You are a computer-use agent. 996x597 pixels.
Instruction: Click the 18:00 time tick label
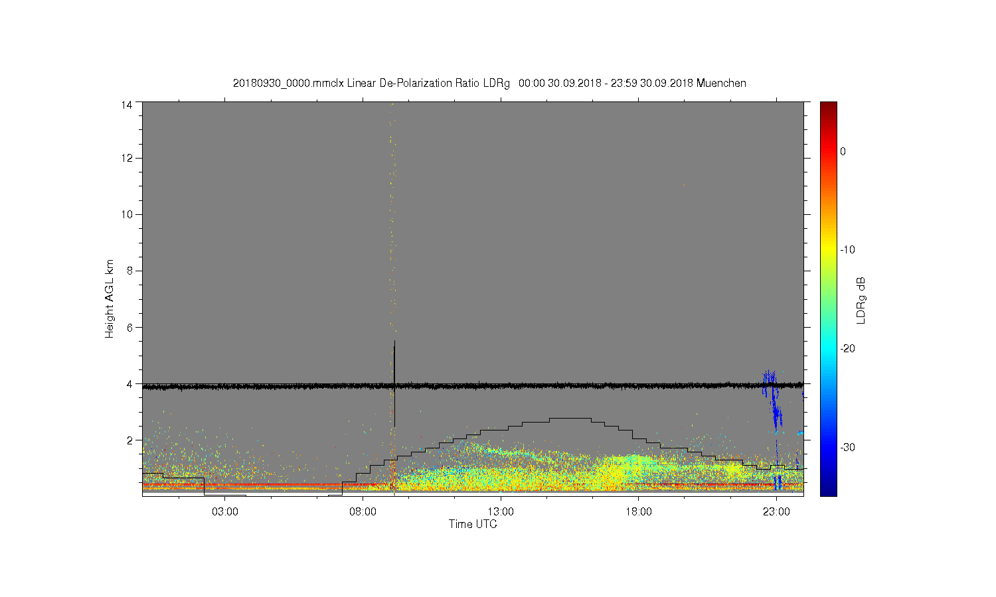(638, 512)
